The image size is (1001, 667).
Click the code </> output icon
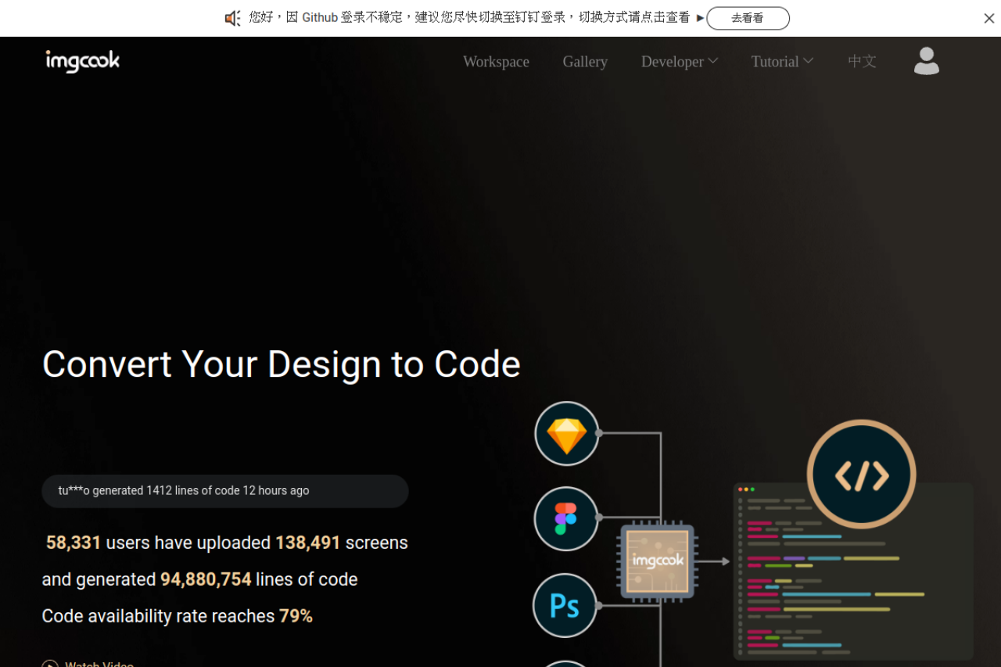point(860,474)
